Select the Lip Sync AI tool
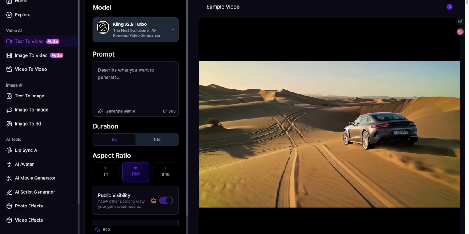Image resolution: width=469 pixels, height=234 pixels. (26, 150)
